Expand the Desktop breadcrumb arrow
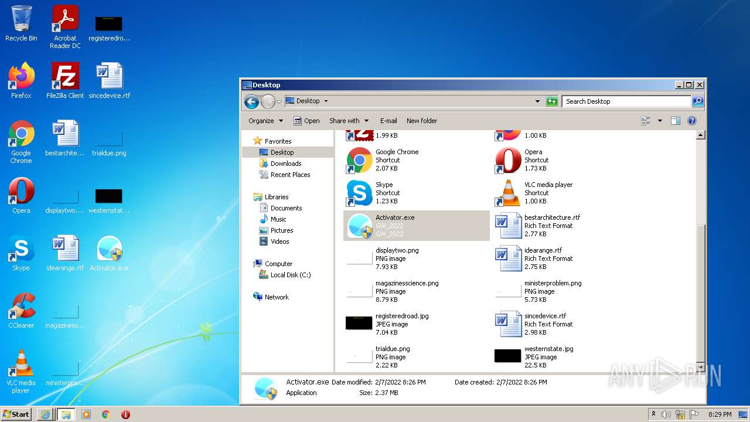750x422 pixels. (x=326, y=101)
